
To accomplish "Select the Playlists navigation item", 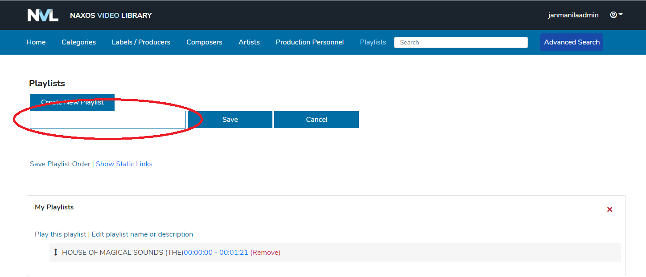I will click(x=373, y=42).
